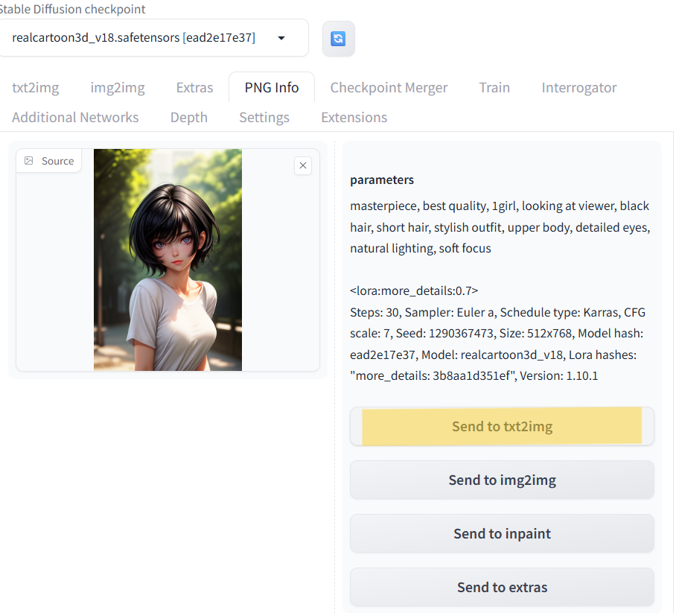676x613 pixels.
Task: Switch to the img2img tab
Action: (118, 88)
